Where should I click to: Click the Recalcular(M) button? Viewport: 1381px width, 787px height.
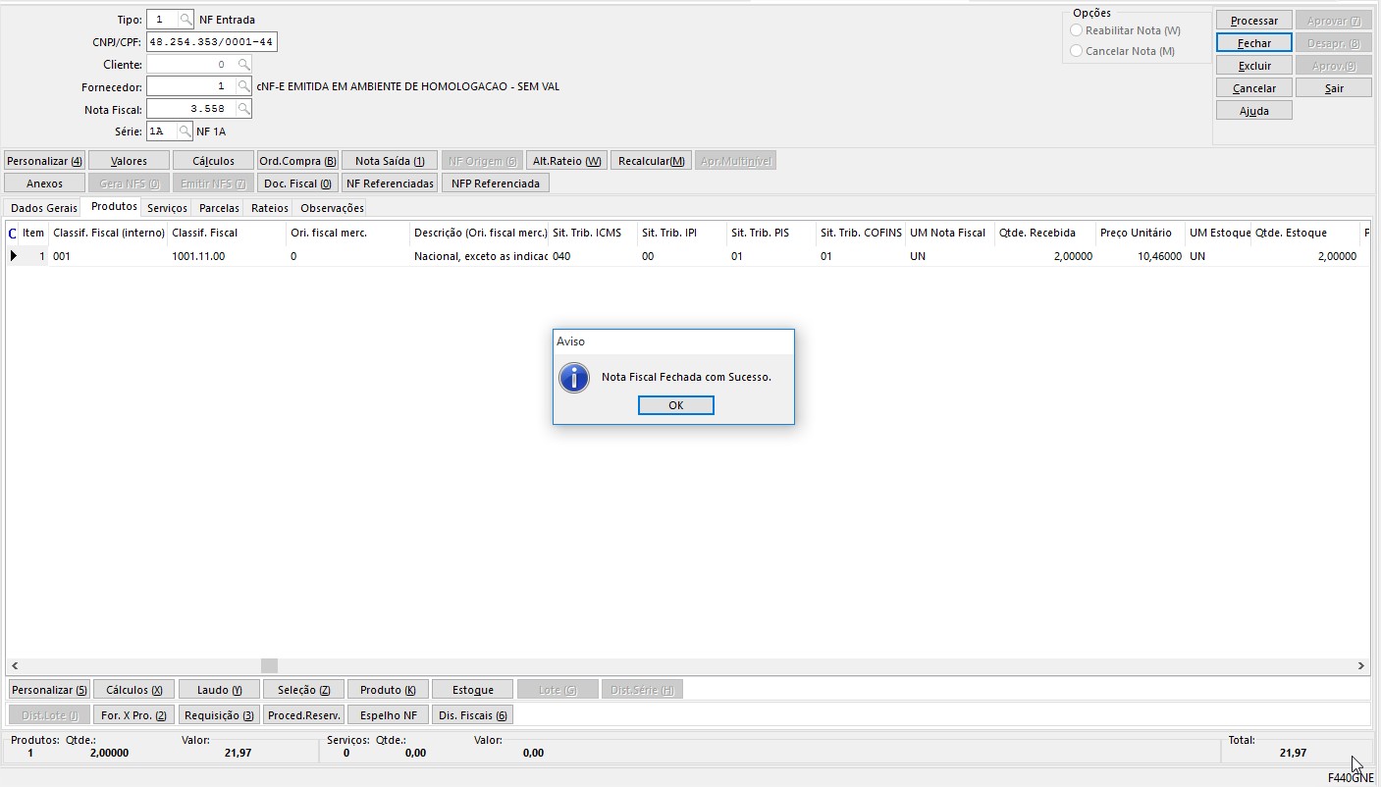(x=651, y=161)
